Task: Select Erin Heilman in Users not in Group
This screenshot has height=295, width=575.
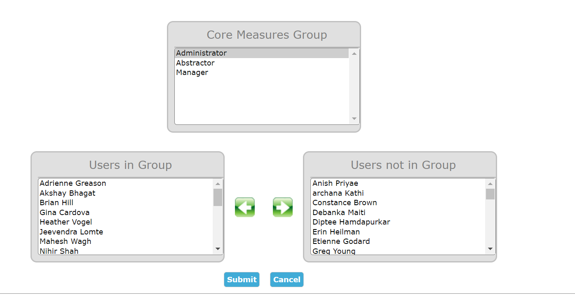Action: (398, 232)
